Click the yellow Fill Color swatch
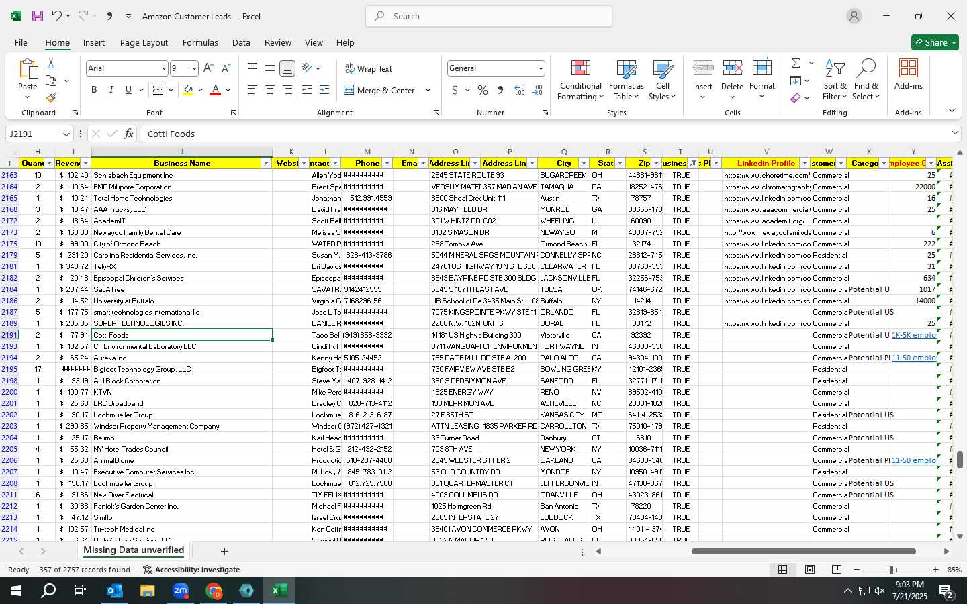This screenshot has width=967, height=604. pos(189,90)
